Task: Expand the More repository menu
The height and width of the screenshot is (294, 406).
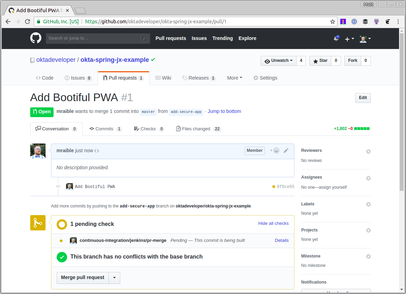Action: (235, 78)
